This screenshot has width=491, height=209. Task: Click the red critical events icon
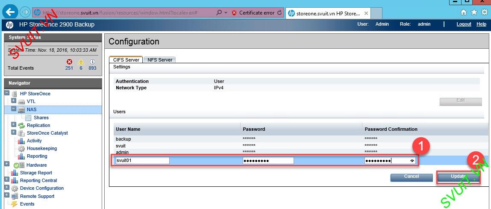point(70,62)
